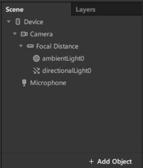Click the directionalLight0 arrows icon
The image size is (143, 168).
(36, 71)
